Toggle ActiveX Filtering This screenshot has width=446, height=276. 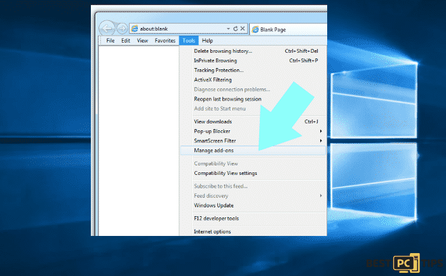click(x=253, y=79)
